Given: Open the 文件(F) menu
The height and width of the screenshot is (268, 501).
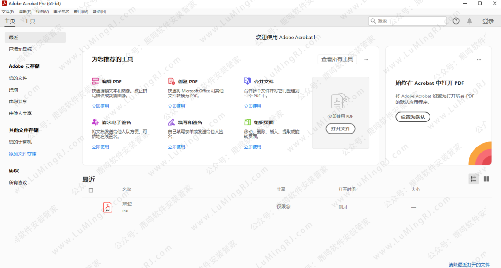Looking at the screenshot, I should pos(8,12).
